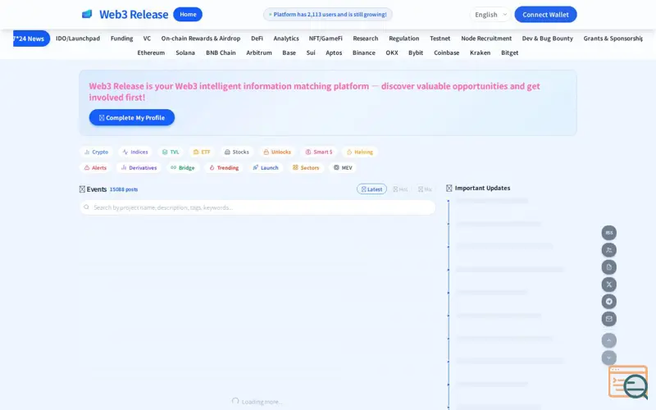Filter by Binance exchange
This screenshot has height=410, width=656.
(364, 52)
